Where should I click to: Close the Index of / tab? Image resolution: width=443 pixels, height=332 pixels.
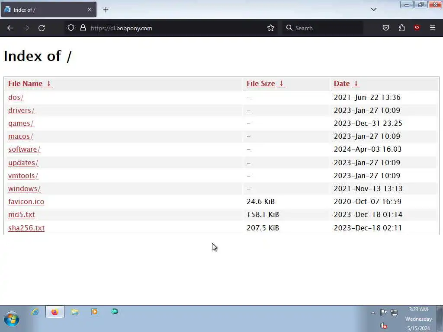point(90,10)
